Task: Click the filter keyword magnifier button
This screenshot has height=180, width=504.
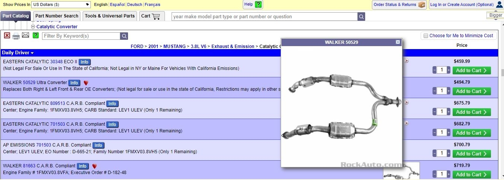Action: coord(124,36)
